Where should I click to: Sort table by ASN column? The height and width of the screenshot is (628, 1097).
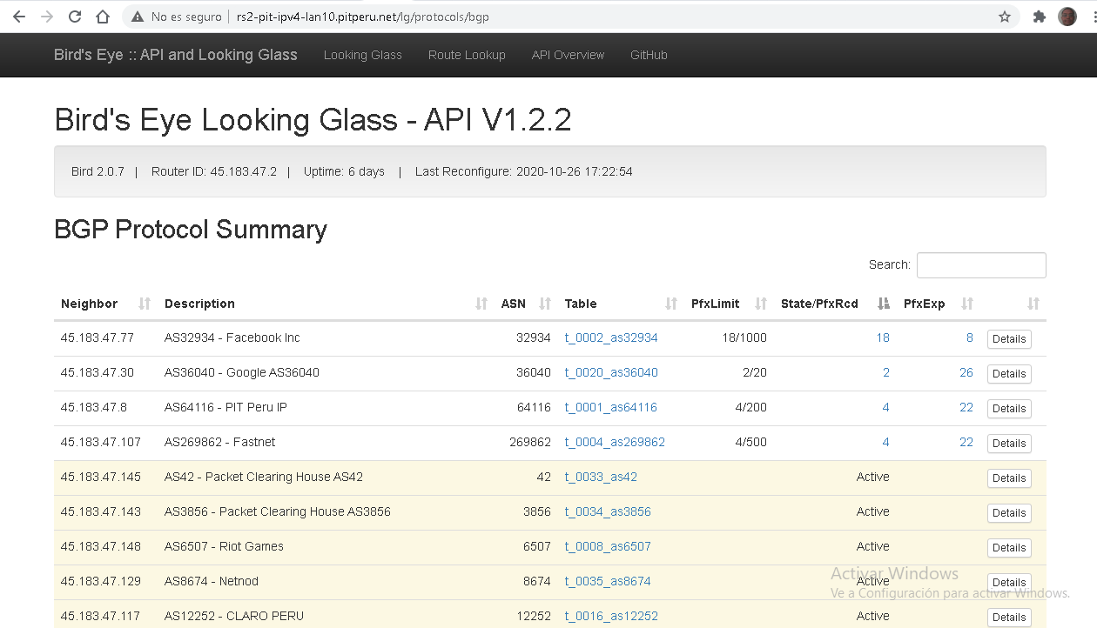pyautogui.click(x=526, y=304)
